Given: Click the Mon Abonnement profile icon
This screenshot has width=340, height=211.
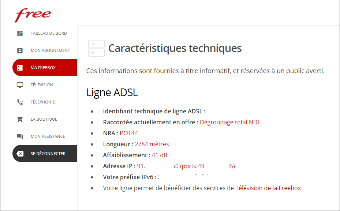Looking at the screenshot, I should point(20,50).
